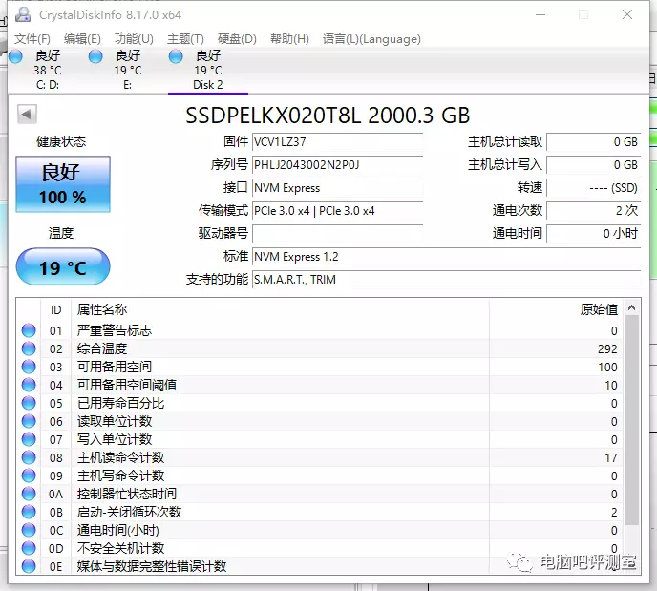Select the 控制器忙状态时间 attribute name
The width and height of the screenshot is (657, 591).
[127, 494]
